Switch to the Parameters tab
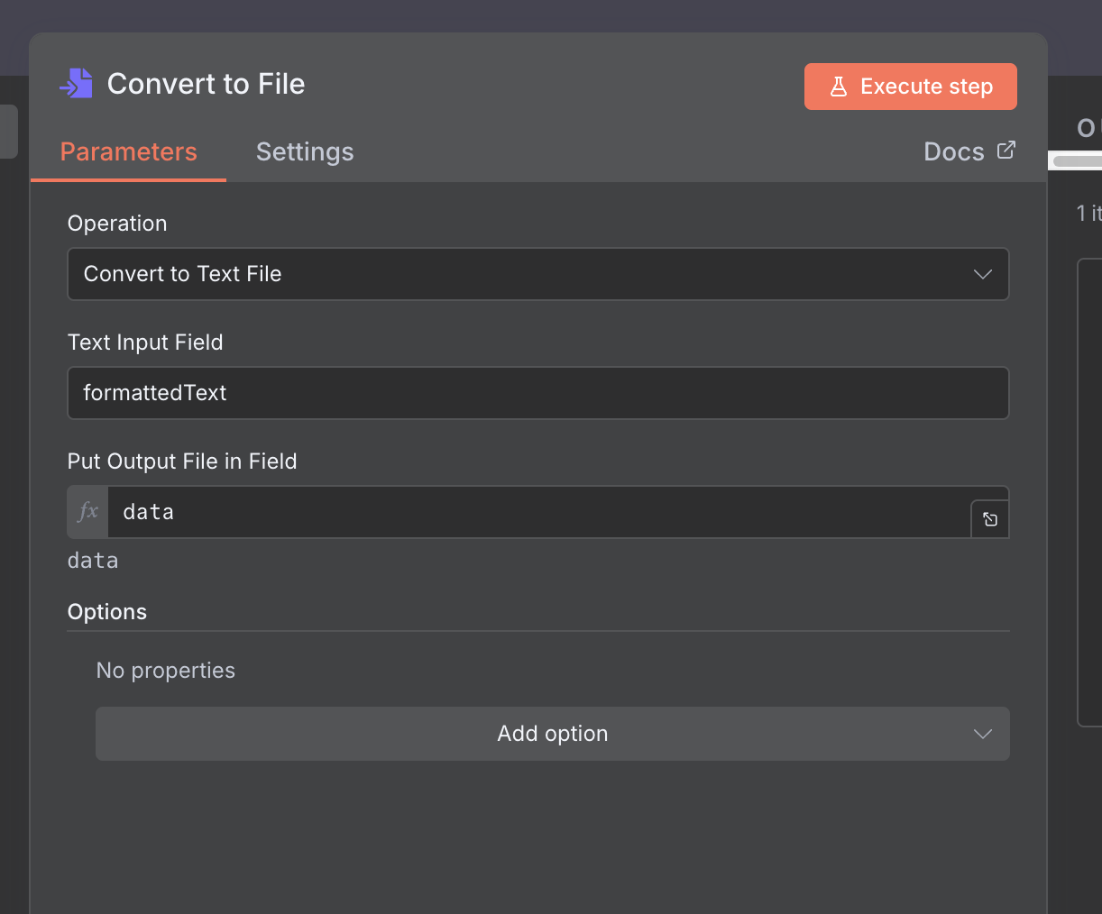Screen dimensions: 1102x914 point(128,151)
